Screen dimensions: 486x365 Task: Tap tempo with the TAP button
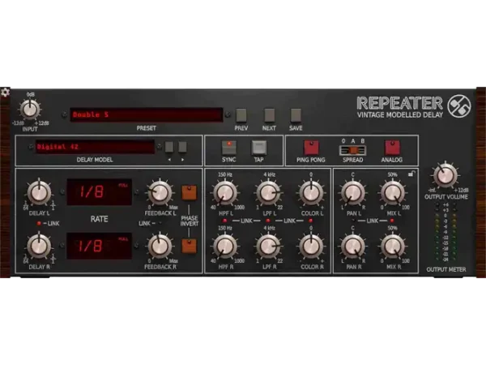[x=259, y=148]
